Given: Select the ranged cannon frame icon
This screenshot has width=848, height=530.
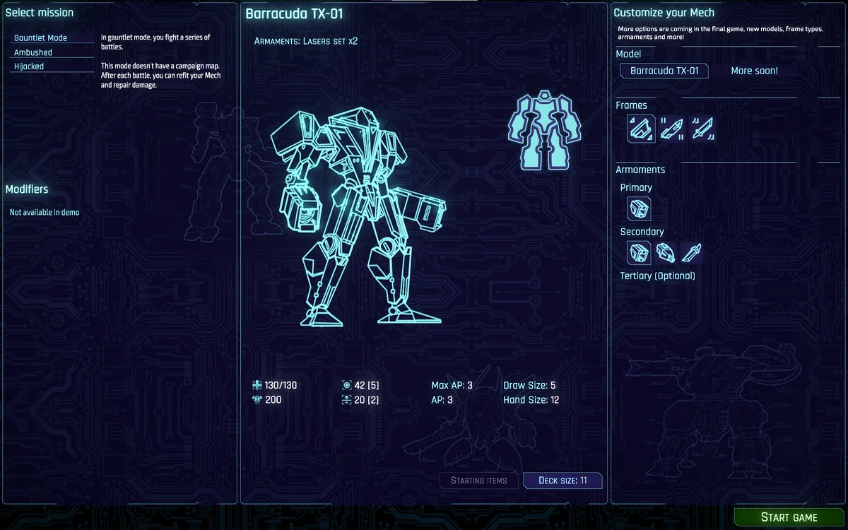Looking at the screenshot, I should pos(671,129).
